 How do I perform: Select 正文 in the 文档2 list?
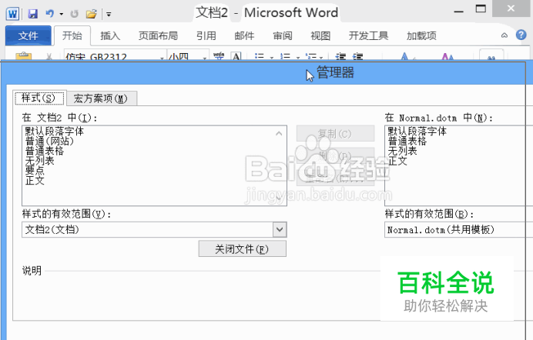(x=35, y=180)
